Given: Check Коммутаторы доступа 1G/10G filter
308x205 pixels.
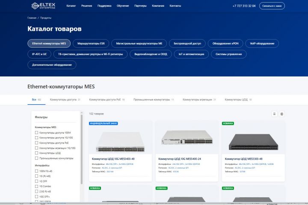Looking at the screenshot, I should click(36, 138).
